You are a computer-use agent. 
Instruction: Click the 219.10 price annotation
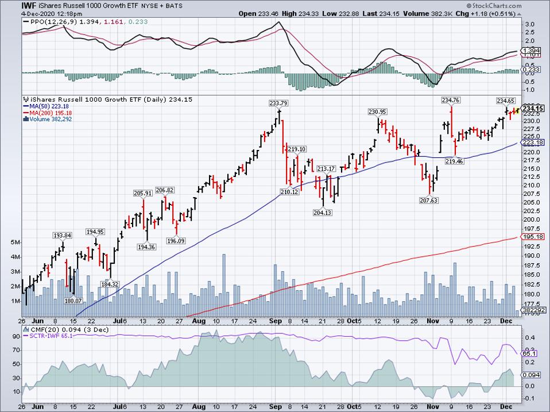[x=297, y=149]
